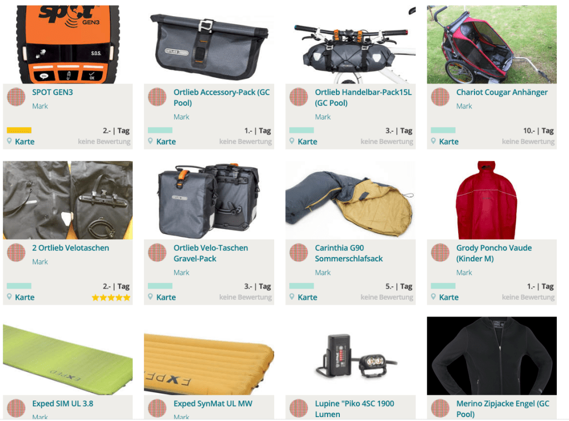569x421 pixels.
Task: Open Karte link for Chariot Cougar Anhänger
Action: pos(448,142)
